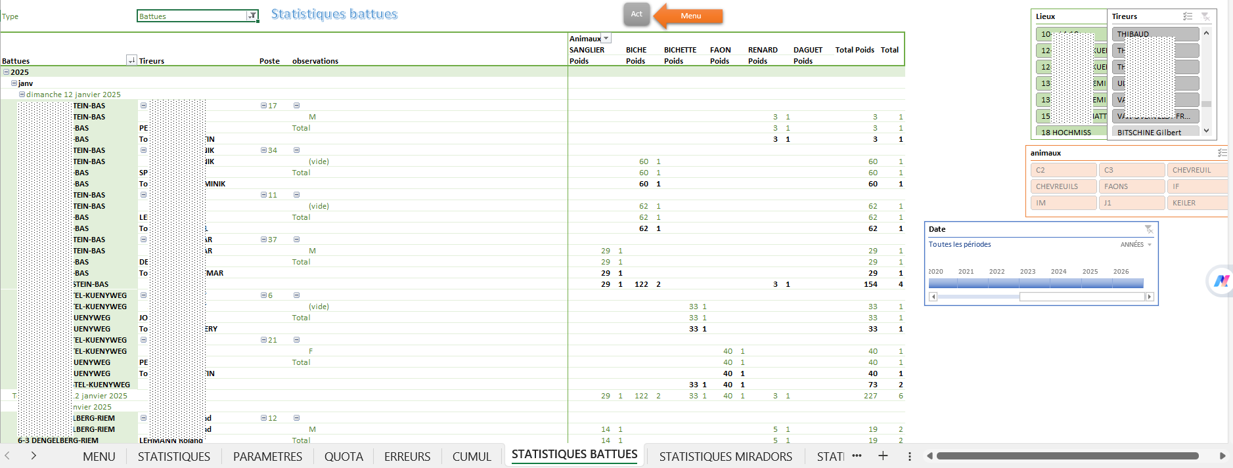Select FAONS in the animaux slicer

1131,186
